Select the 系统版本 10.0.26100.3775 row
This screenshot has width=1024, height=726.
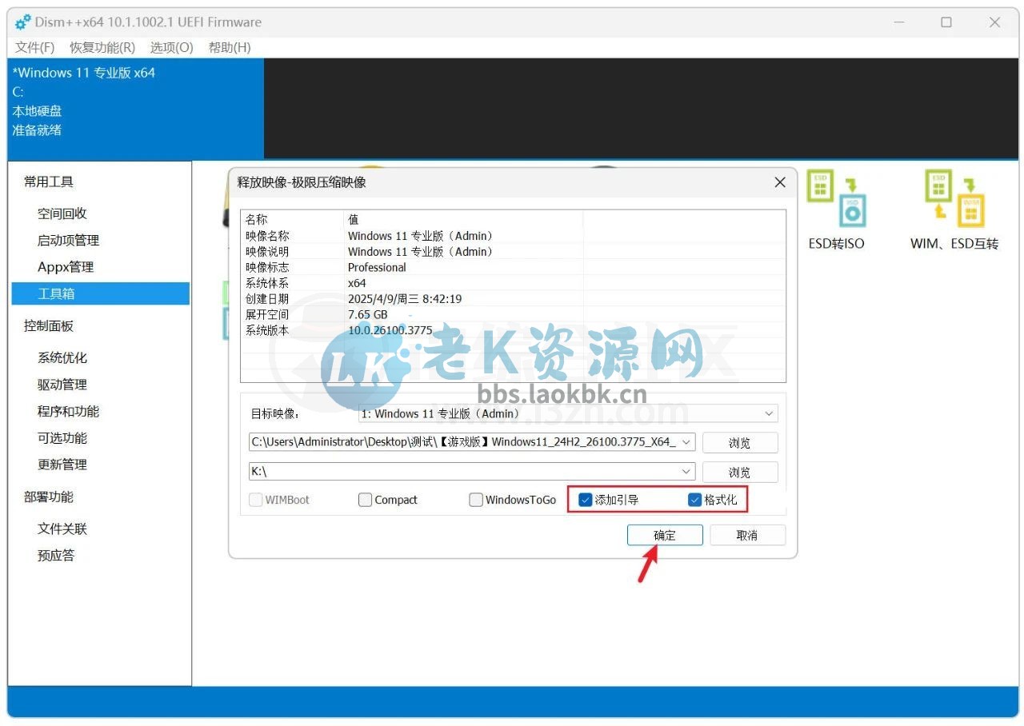(x=513, y=330)
